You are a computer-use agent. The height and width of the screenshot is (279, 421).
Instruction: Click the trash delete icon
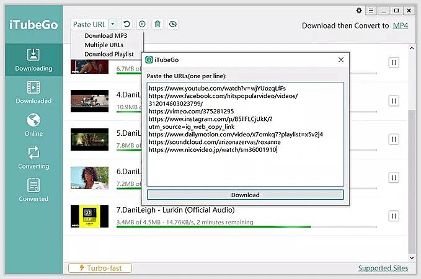157,24
